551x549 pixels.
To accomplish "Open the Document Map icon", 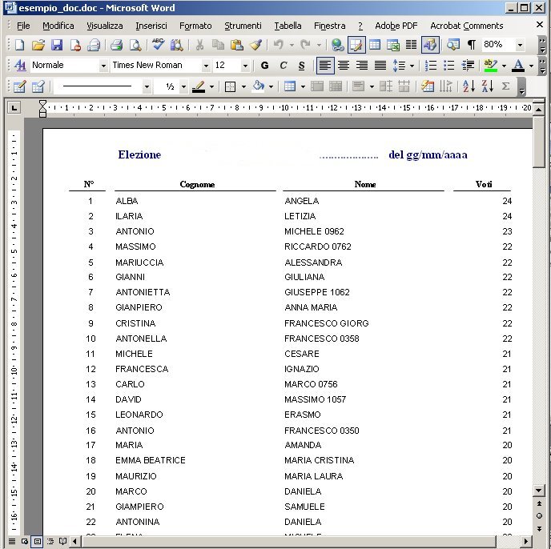I will click(453, 45).
